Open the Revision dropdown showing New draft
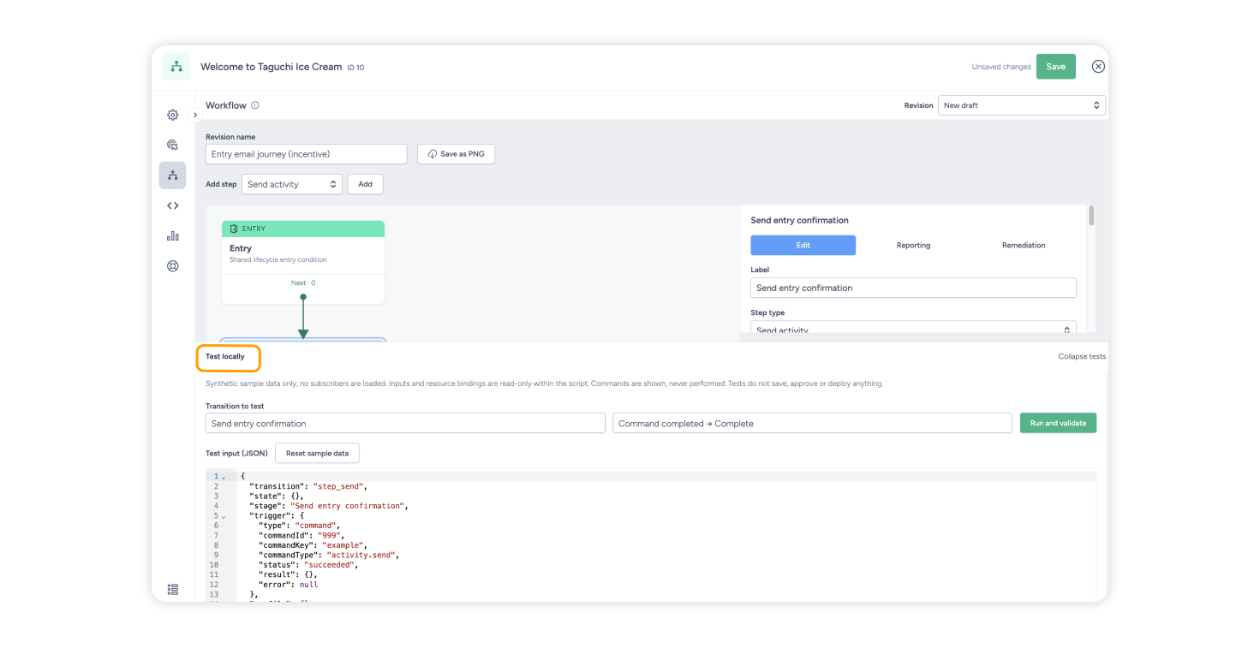The height and width of the screenshot is (660, 1260). pyautogui.click(x=1022, y=105)
